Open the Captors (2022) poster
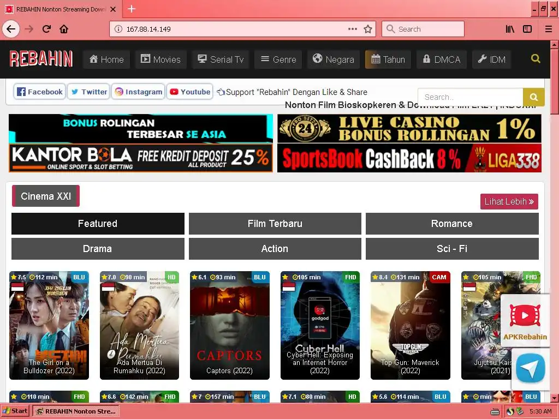Screen dimensions: 559x419 [x=230, y=325]
